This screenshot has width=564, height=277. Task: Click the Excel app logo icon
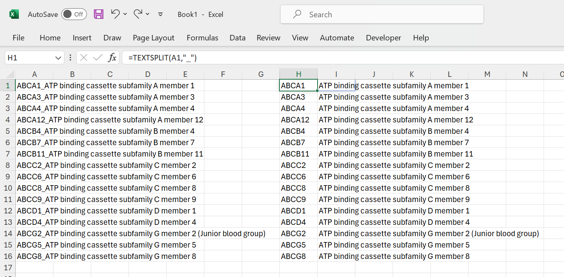(x=14, y=15)
